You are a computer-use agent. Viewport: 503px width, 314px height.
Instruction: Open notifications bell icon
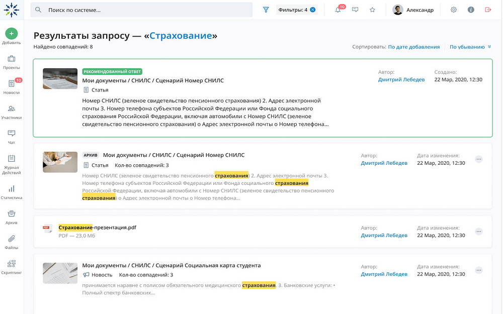338,10
